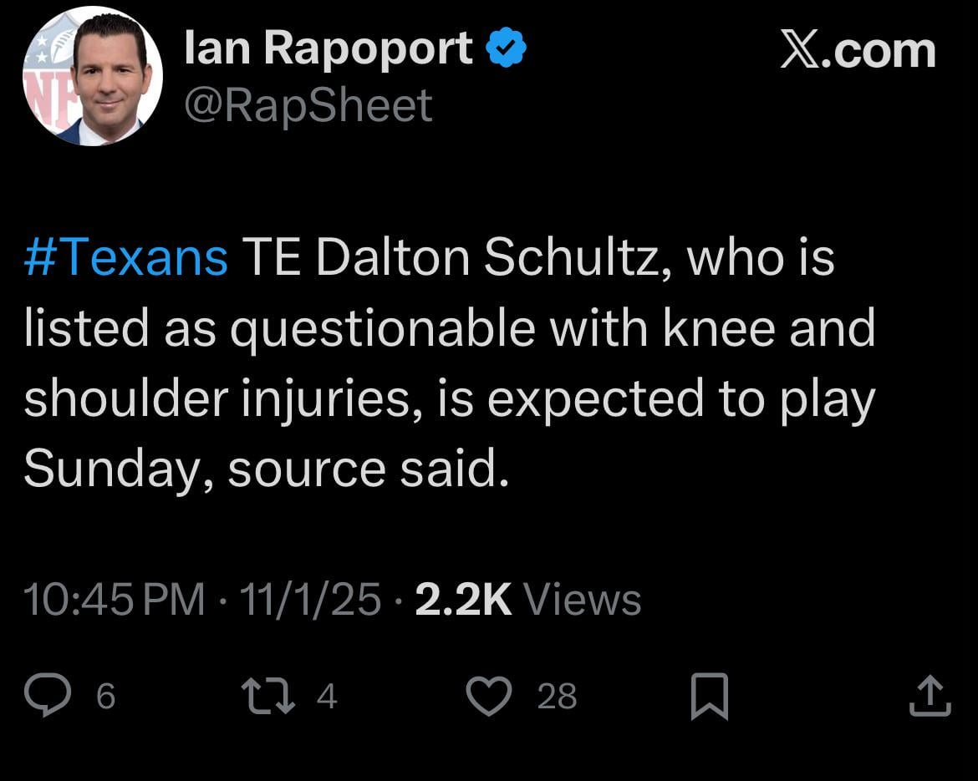This screenshot has height=781, width=978.
Task: Click the blue verified badge
Action: (x=507, y=46)
